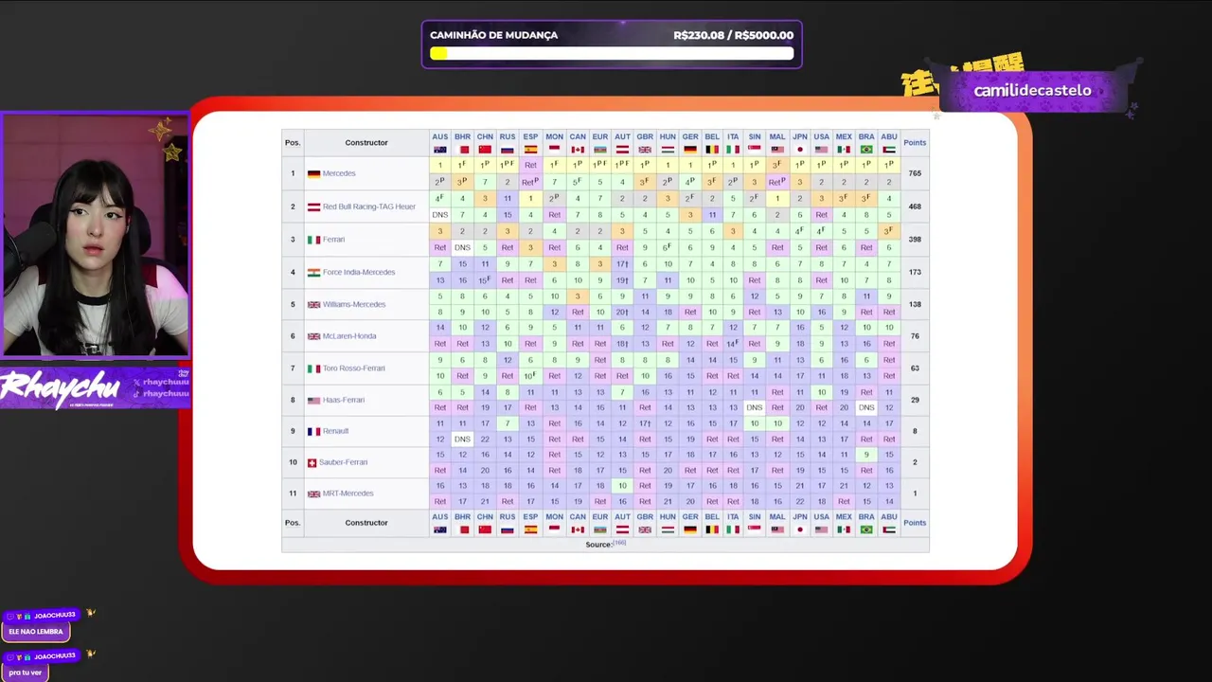
Task: Click the Austrian flag beside Red Bull Racing-TAG Heuer
Action: tap(313, 206)
